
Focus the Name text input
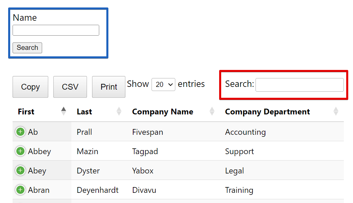[x=56, y=30]
